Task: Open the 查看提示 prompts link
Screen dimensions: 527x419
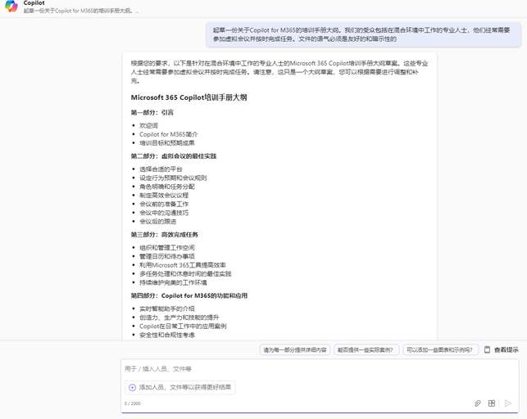Action: click(506, 349)
